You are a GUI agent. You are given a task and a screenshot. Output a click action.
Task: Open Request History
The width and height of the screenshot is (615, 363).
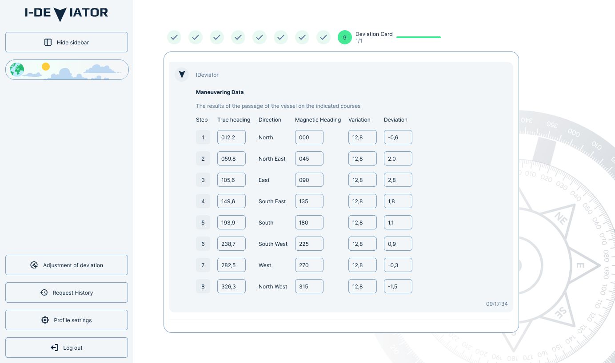[x=67, y=292]
